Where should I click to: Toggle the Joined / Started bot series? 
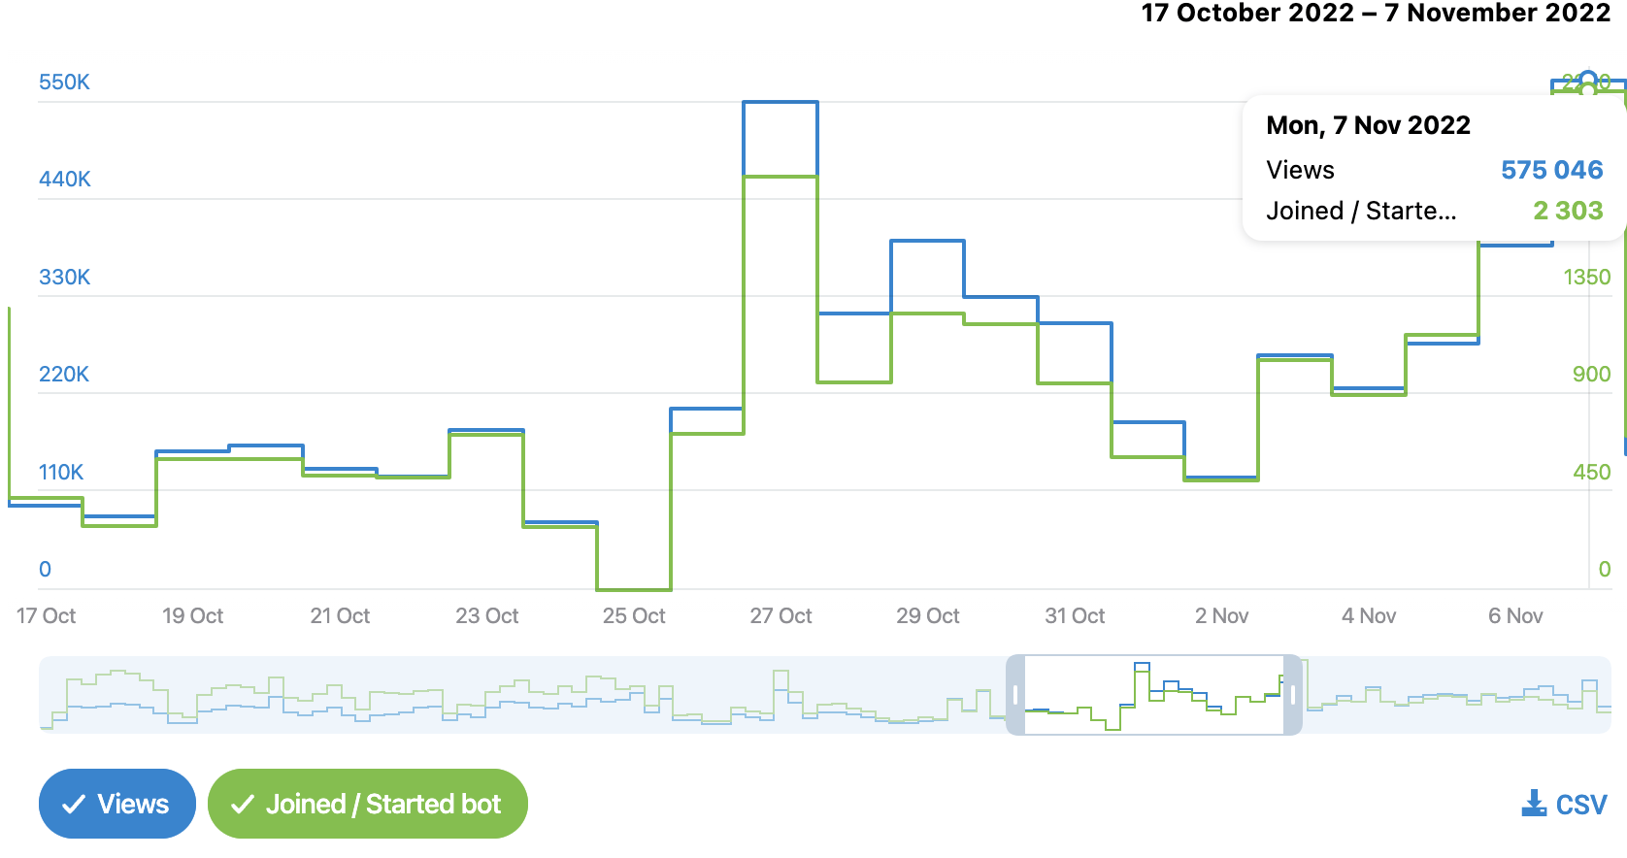click(x=368, y=804)
